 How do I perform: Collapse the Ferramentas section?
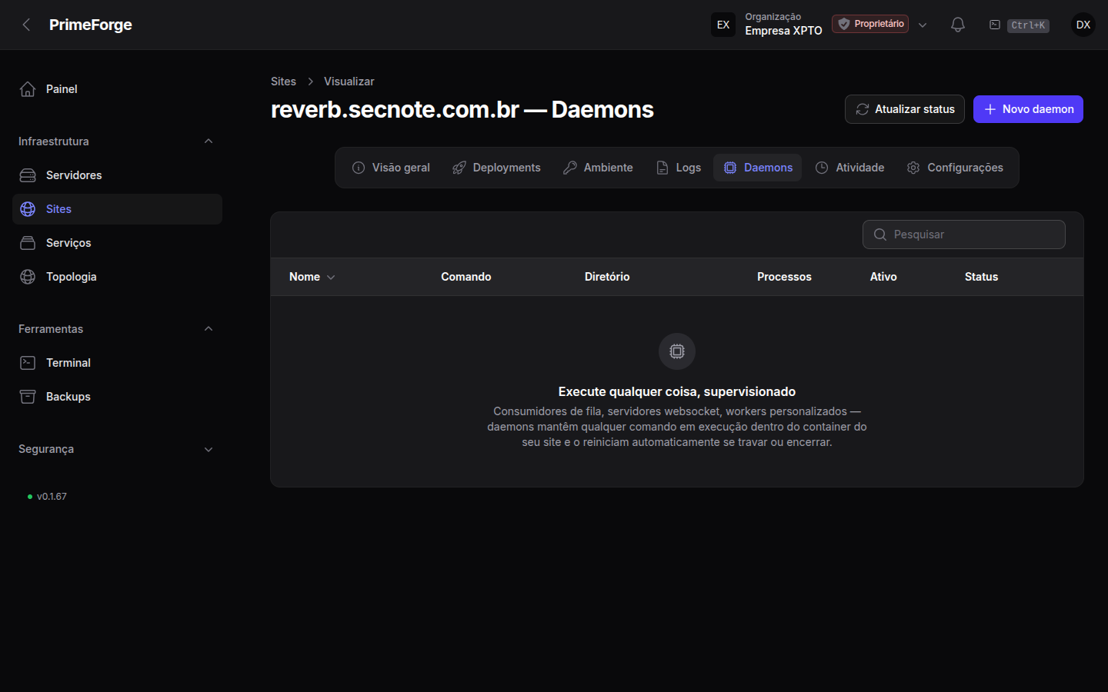[x=209, y=329]
